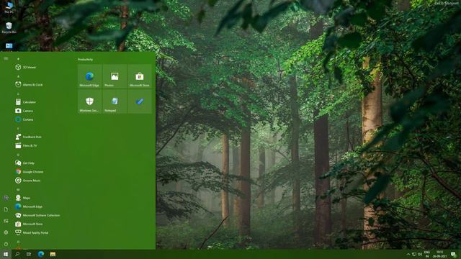
Task: Click the Microsoft Edge pinned tile
Action: pyautogui.click(x=89, y=76)
